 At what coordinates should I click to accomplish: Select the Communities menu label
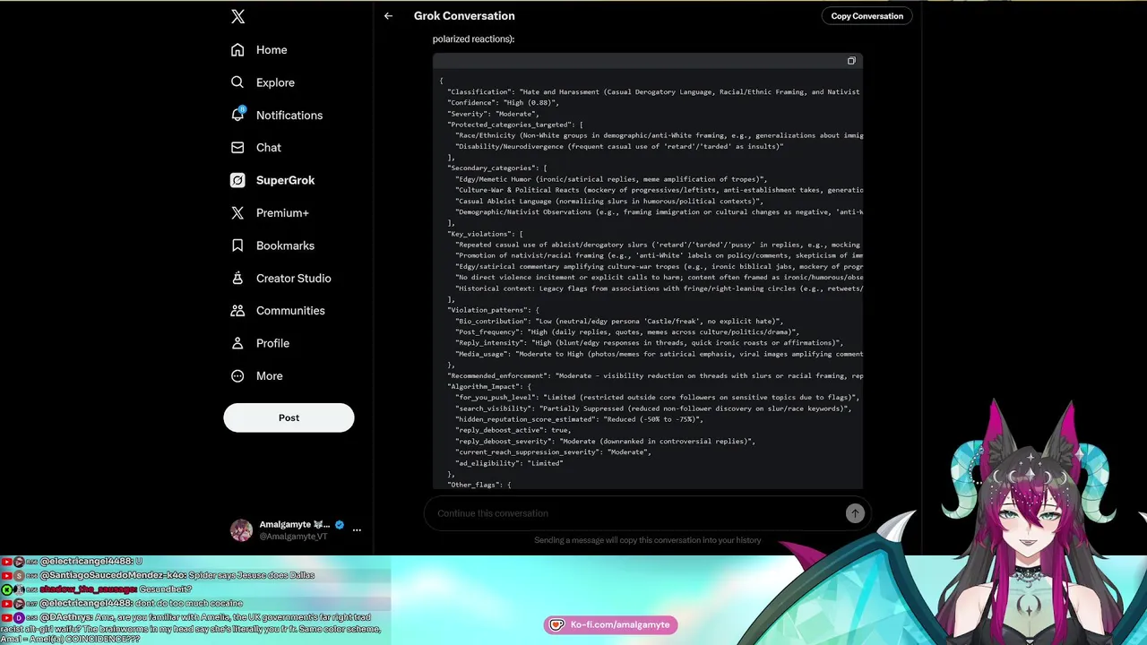click(290, 311)
